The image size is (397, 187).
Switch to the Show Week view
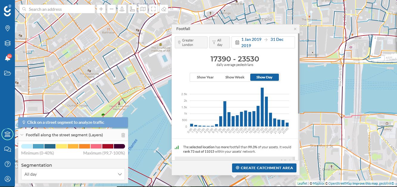235,77
